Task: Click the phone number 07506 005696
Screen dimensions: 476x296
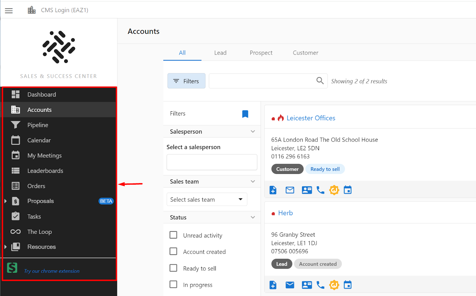Action: 289,251
